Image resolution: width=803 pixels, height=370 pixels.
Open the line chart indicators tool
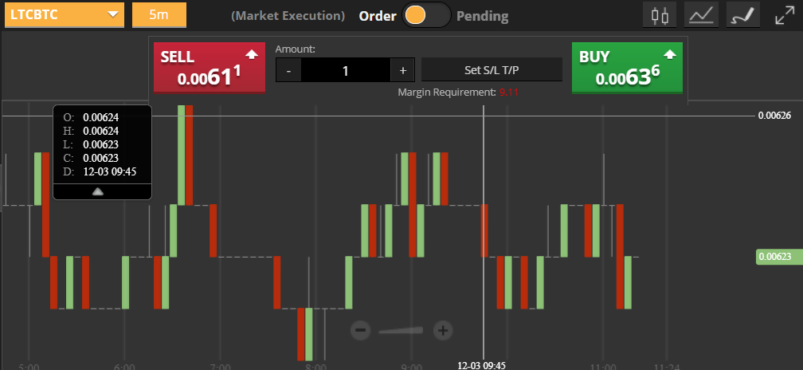coord(701,15)
